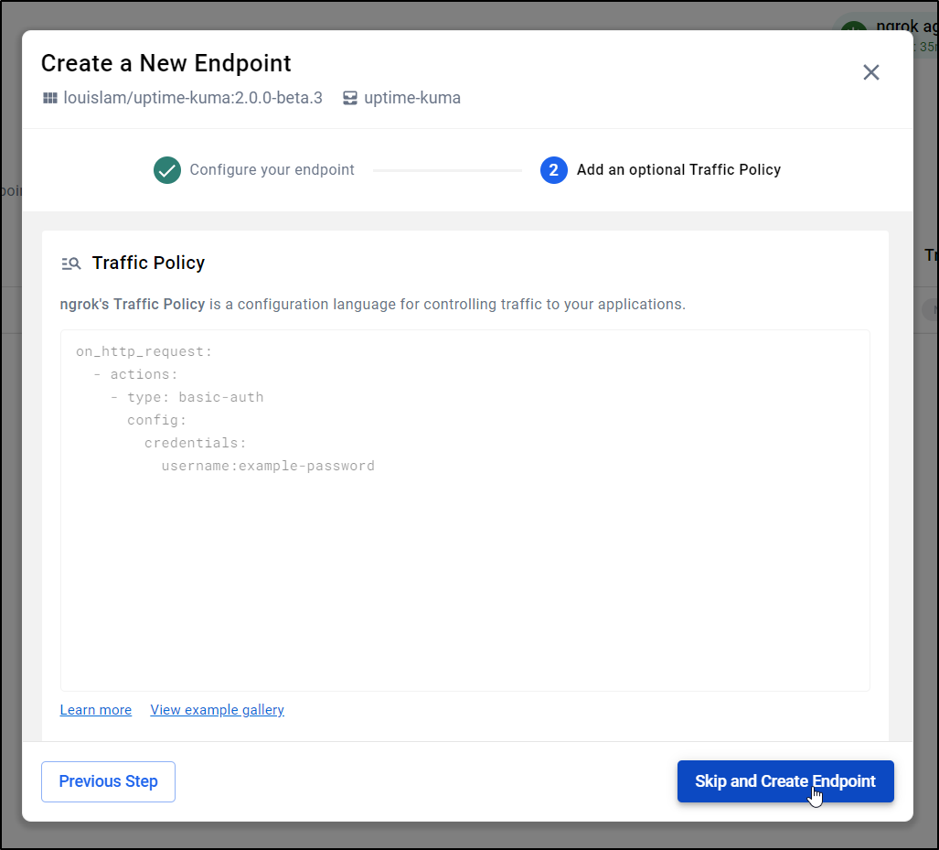Open the View example gallery link
The height and width of the screenshot is (850, 939).
tap(217, 710)
